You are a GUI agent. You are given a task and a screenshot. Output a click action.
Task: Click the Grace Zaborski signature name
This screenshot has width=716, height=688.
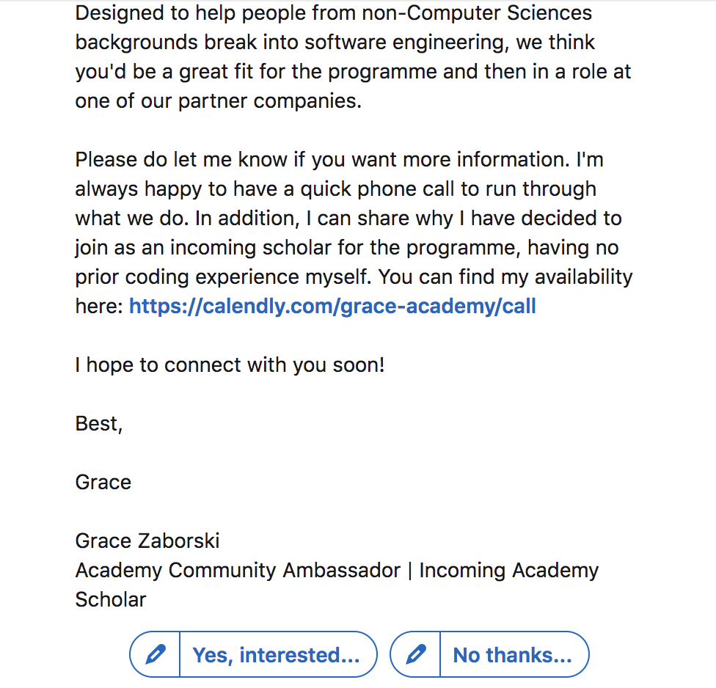point(147,541)
